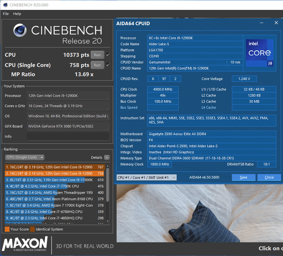Click the GFX Board field

[x=68, y=126]
